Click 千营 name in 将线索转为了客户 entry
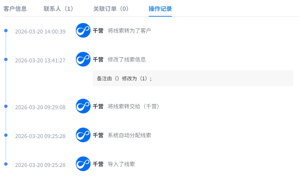The image size is (306, 187). pos(98,31)
